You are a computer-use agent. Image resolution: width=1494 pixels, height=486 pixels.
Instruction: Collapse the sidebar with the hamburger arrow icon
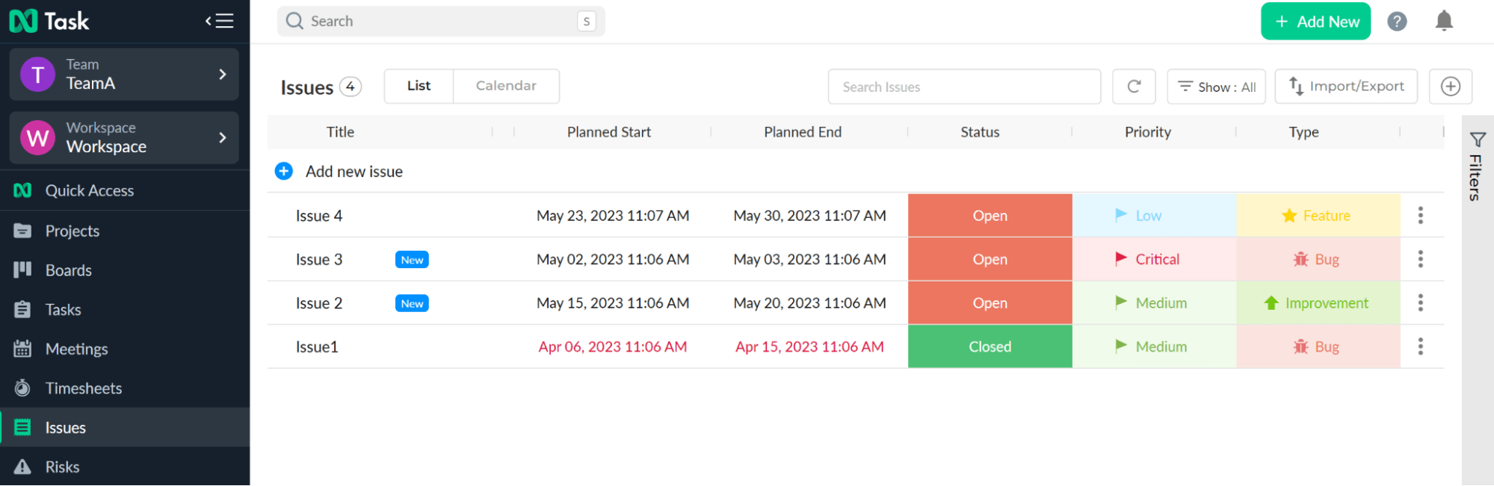(220, 21)
